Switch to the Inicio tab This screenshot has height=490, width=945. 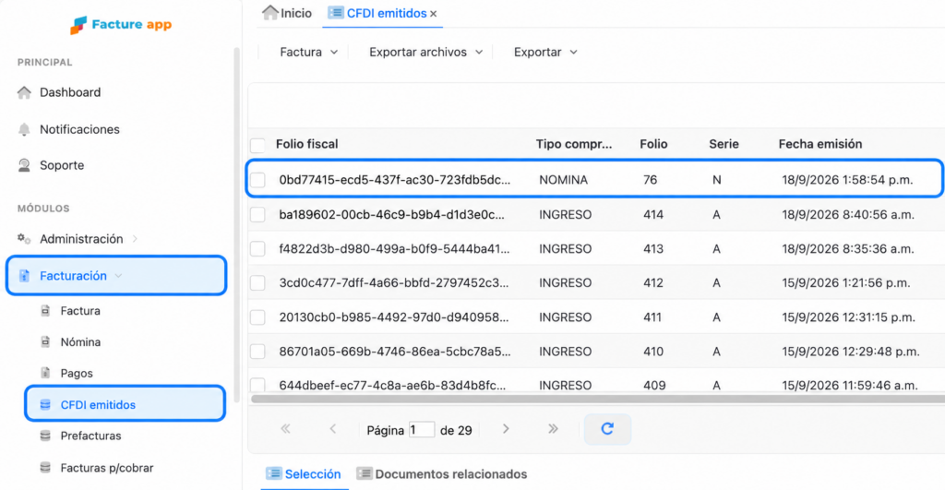coord(287,13)
